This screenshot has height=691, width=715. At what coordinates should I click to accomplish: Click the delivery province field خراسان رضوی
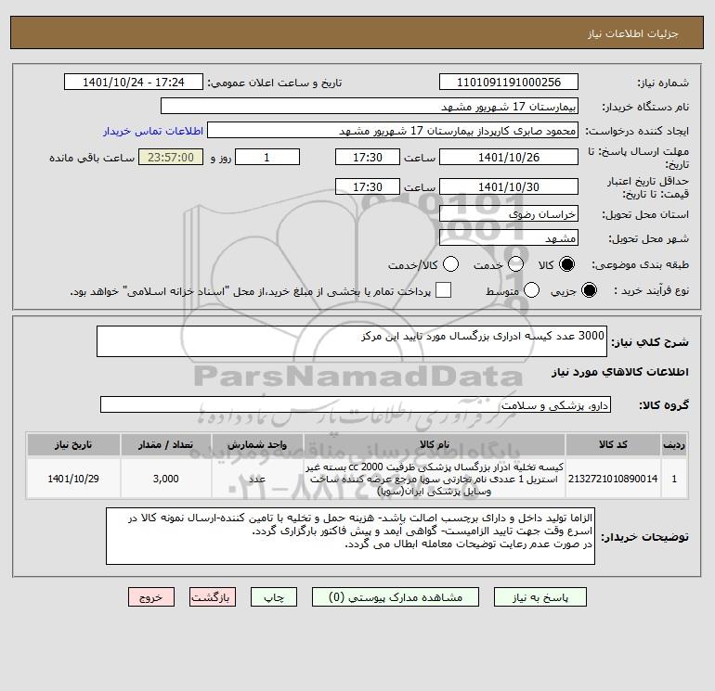[509, 213]
